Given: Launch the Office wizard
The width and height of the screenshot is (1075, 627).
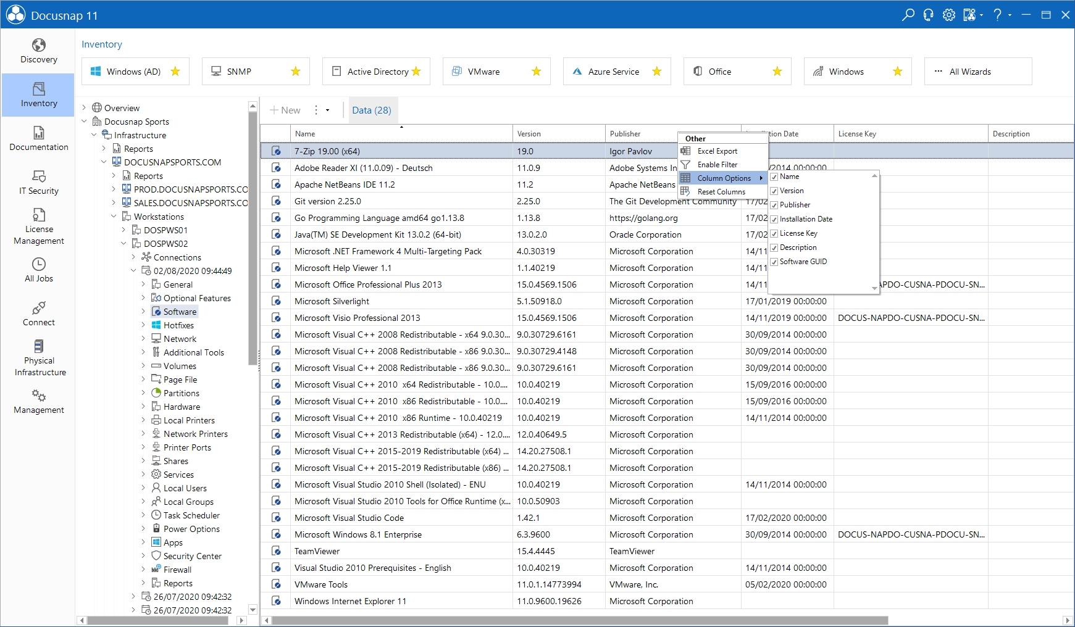Looking at the screenshot, I should pyautogui.click(x=737, y=72).
